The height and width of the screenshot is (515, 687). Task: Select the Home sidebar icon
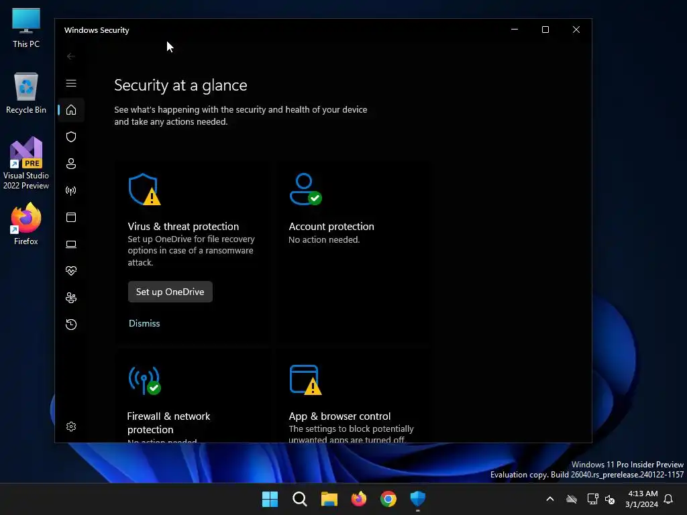pyautogui.click(x=71, y=110)
